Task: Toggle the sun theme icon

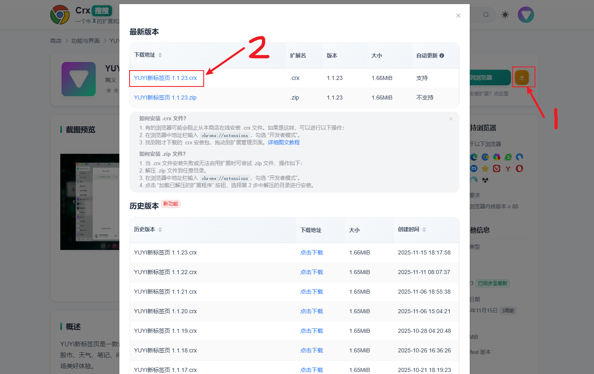Action: [505, 15]
